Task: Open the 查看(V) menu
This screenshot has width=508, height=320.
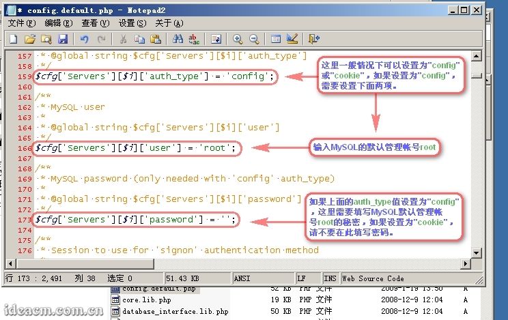Action: (96, 23)
